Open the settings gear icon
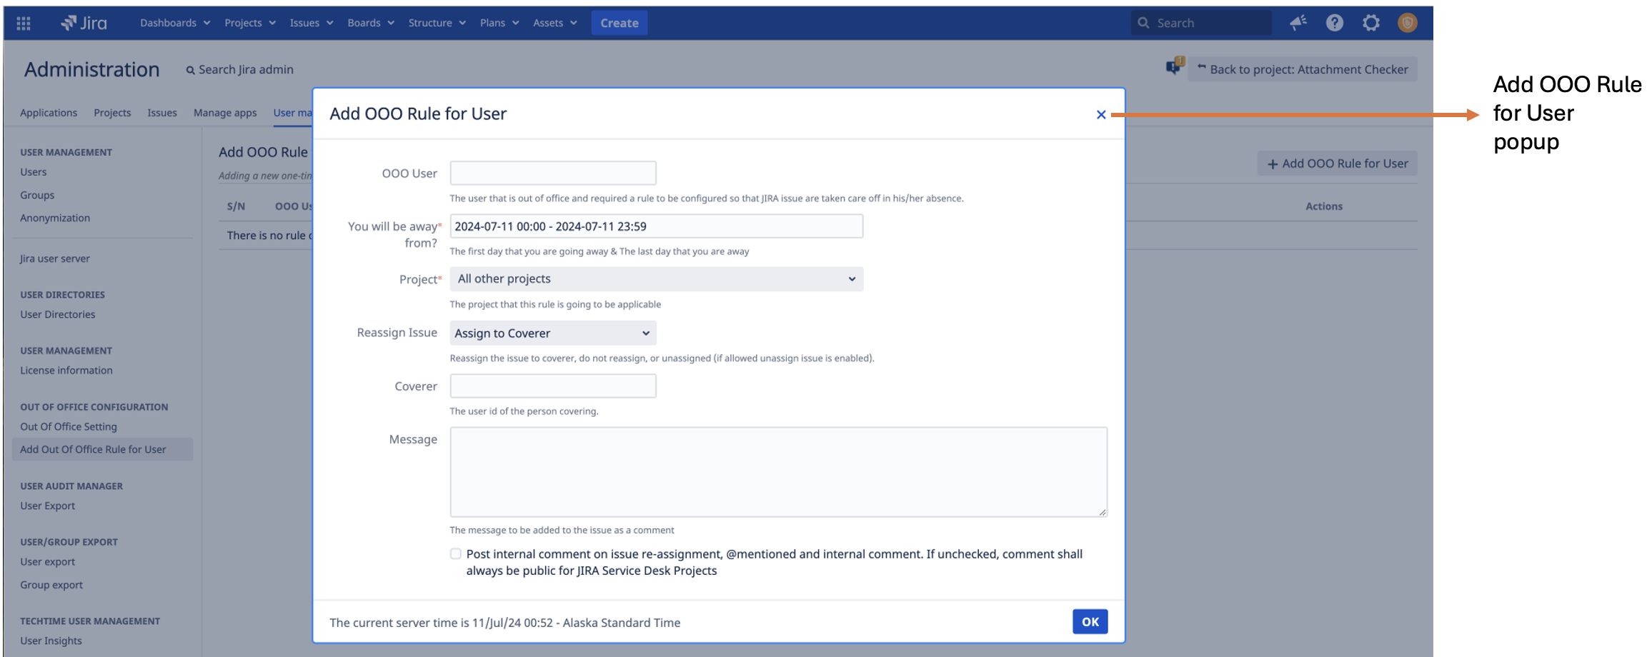 click(x=1370, y=23)
